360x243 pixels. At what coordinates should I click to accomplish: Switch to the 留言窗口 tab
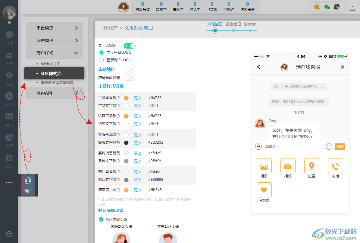233,24
